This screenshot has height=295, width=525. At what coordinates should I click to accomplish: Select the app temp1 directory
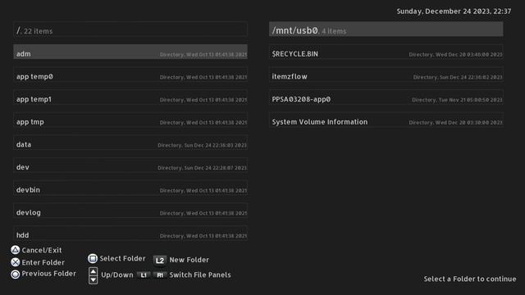[130, 98]
